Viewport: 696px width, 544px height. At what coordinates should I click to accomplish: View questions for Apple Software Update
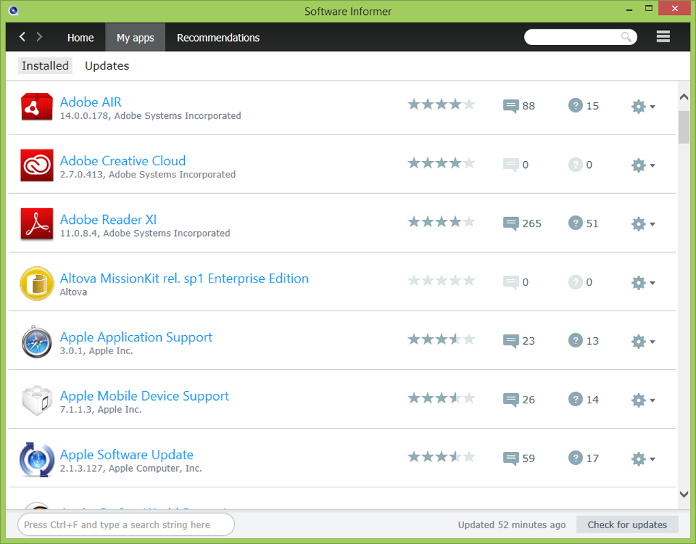pyautogui.click(x=583, y=458)
